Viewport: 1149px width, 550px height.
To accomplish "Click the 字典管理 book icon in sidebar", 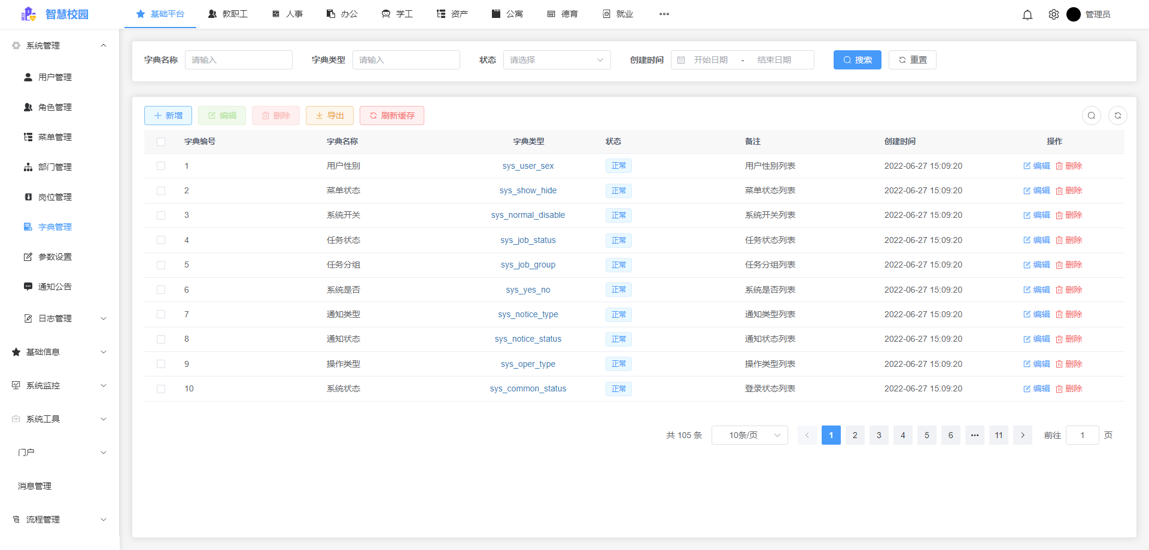I will coord(28,226).
